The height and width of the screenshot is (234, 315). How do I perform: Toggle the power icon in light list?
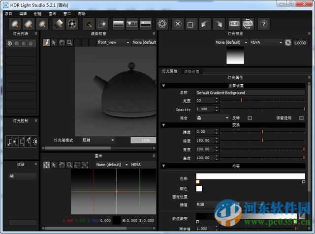(x=10, y=43)
